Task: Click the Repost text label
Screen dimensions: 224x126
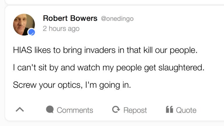Action: coord(135,110)
